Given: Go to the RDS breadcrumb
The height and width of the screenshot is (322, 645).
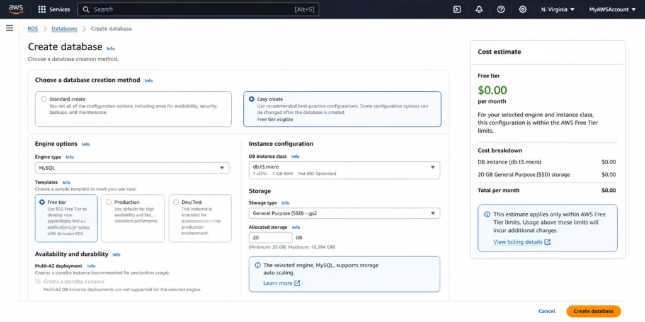Looking at the screenshot, I should 33,29.
